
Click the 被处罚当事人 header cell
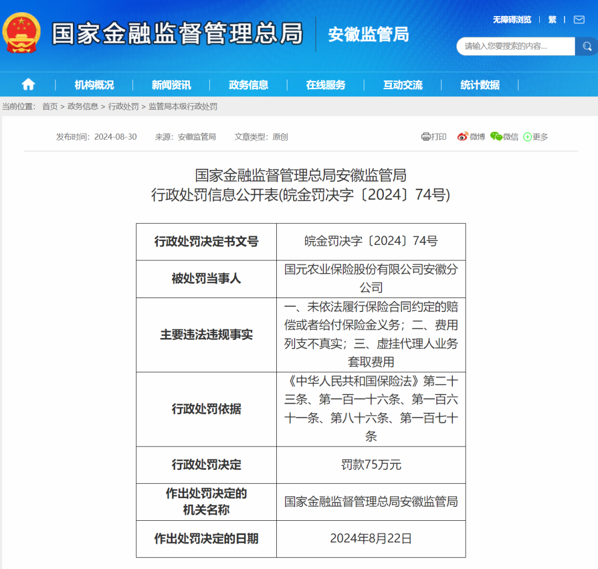tap(207, 279)
